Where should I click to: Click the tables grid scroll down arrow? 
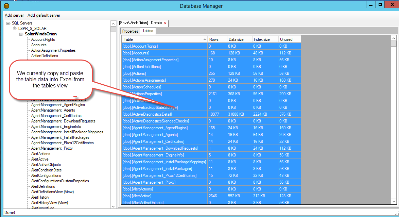[x=394, y=201]
